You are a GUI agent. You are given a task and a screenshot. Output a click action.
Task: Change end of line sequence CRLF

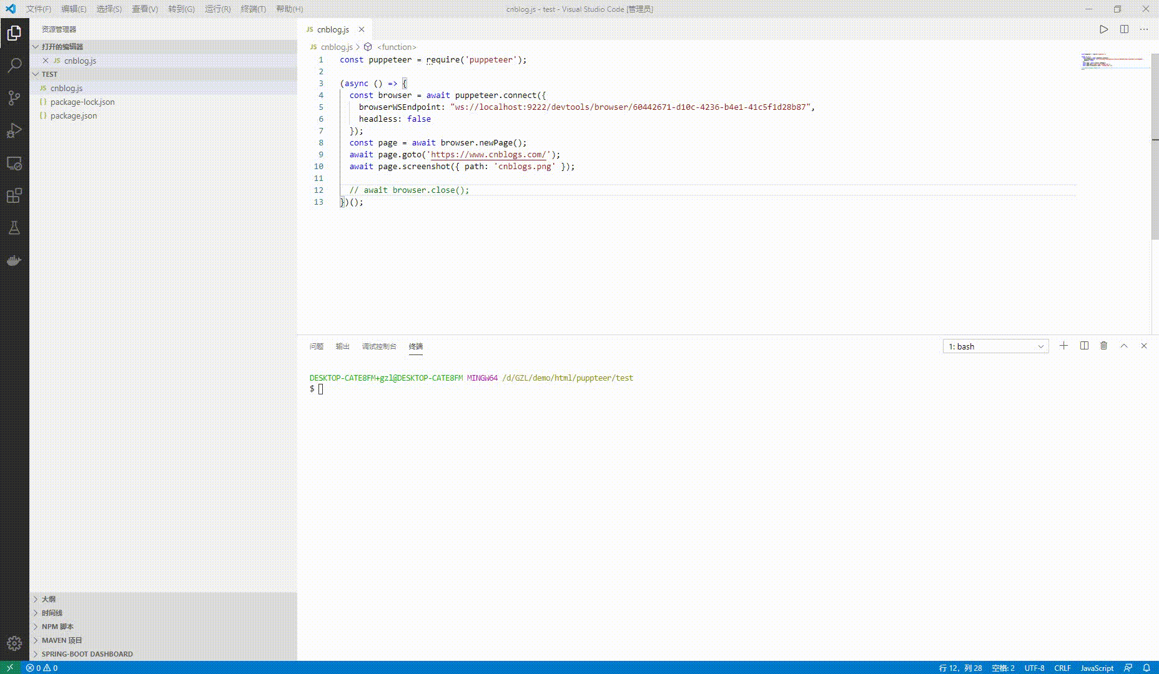(1062, 668)
